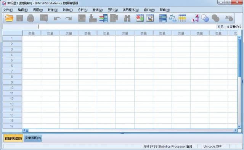
Task: Click the ABC Spell check icon
Action: [229, 18]
